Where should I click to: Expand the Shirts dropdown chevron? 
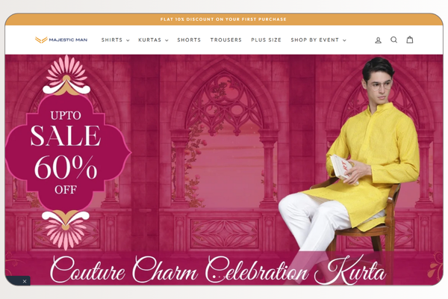(x=128, y=40)
